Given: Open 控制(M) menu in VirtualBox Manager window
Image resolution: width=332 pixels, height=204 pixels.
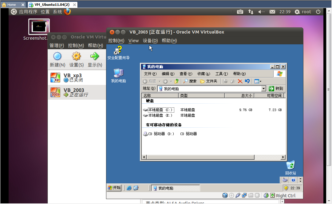Looking at the screenshot, I should pyautogui.click(x=76, y=46).
